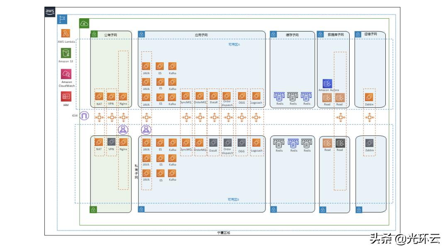Click the 宁夏区域 region label

point(224,233)
